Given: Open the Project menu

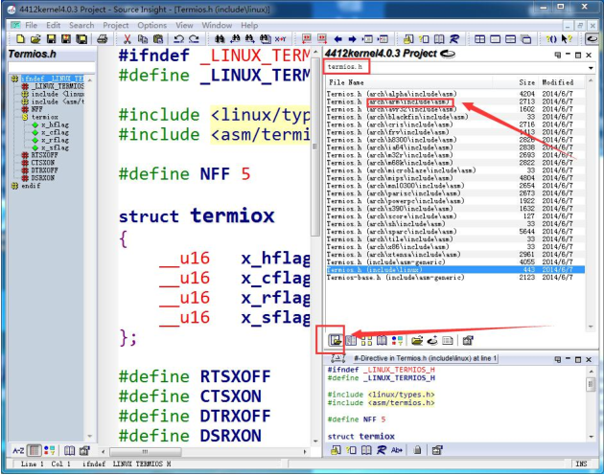Looking at the screenshot, I should 116,26.
